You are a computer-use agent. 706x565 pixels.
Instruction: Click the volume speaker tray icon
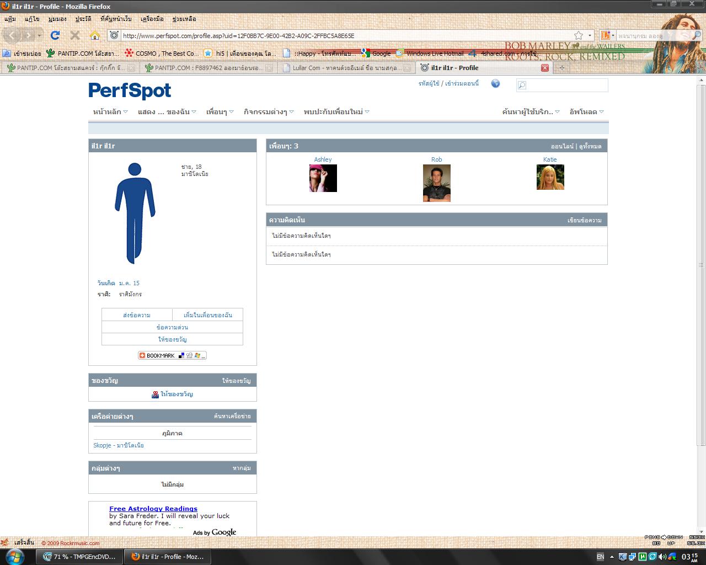click(662, 557)
